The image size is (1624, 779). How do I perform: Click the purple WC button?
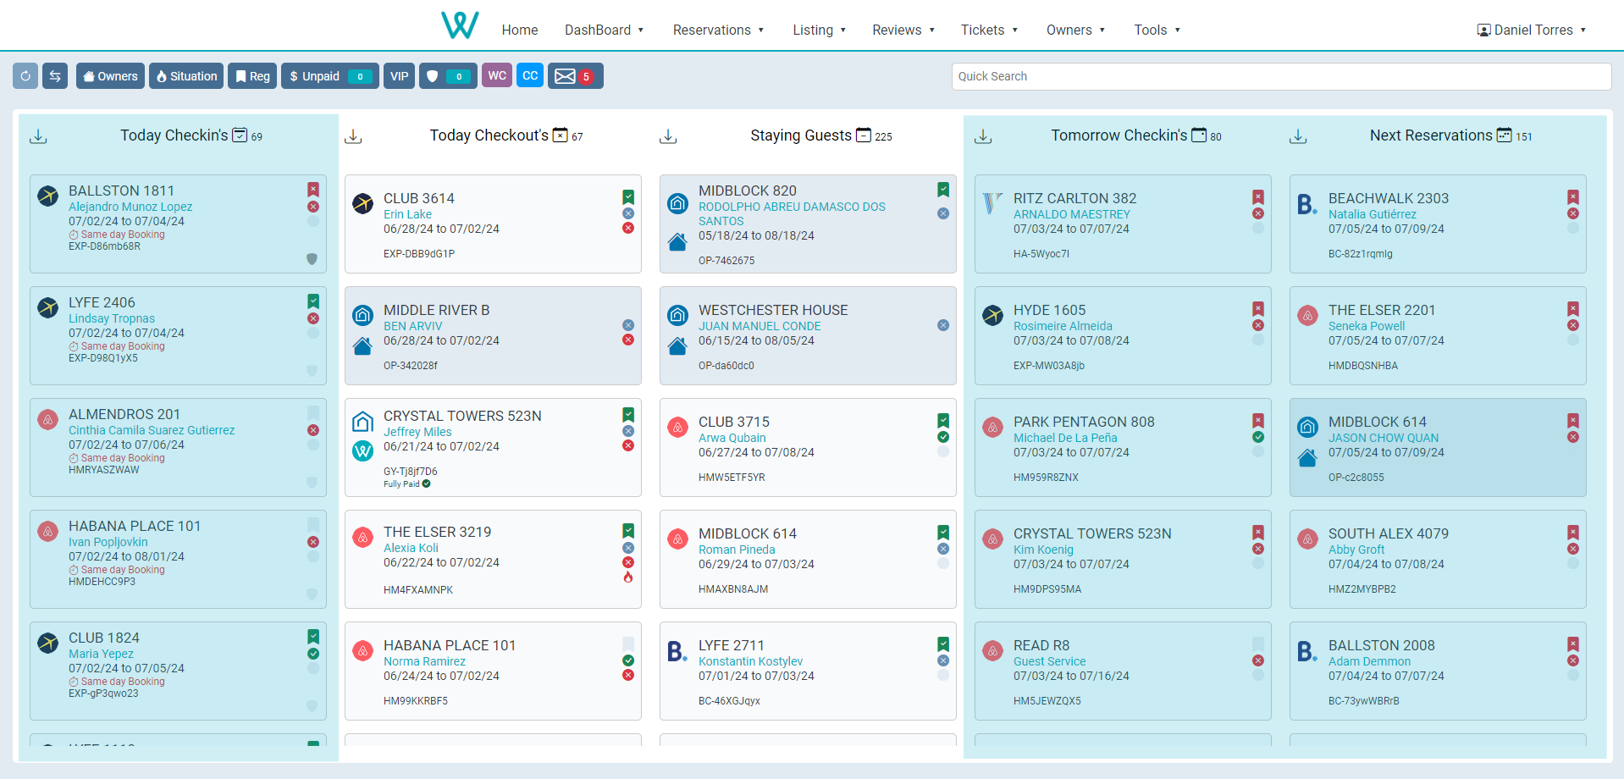point(497,75)
